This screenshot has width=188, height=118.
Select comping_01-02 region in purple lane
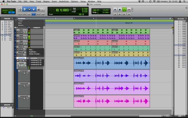112,88
